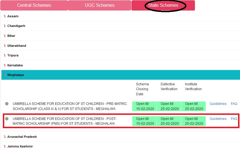Image resolution: width=240 pixels, height=150 pixels.
Task: Click the Defective Verification column header
Action: pyautogui.click(x=169, y=86)
